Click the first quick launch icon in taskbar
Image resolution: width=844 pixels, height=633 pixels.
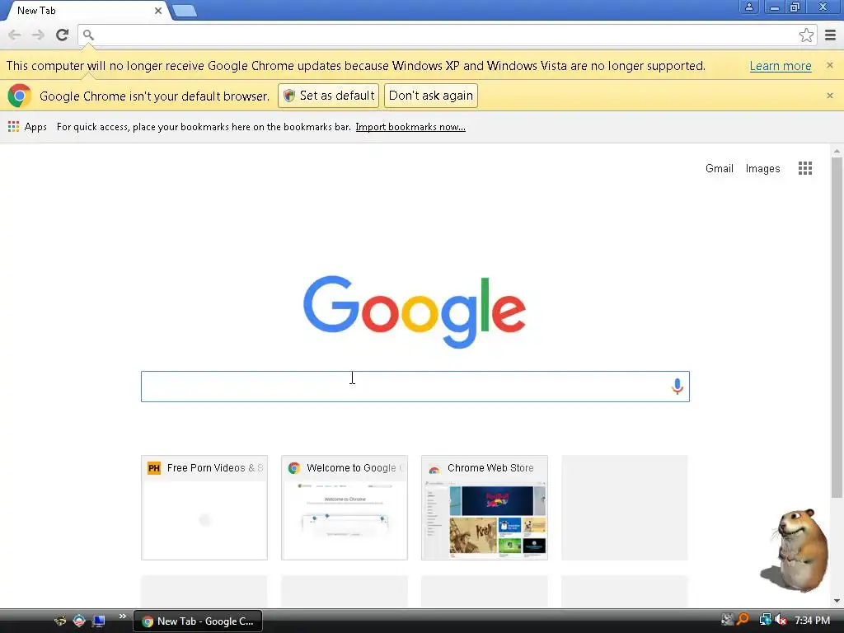(x=60, y=621)
